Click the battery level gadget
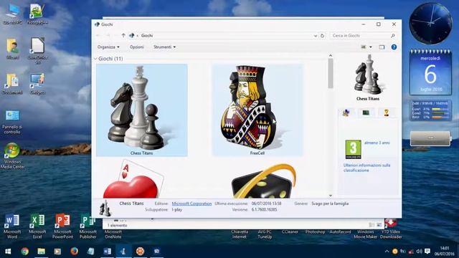459x258 pixels. coord(430,138)
